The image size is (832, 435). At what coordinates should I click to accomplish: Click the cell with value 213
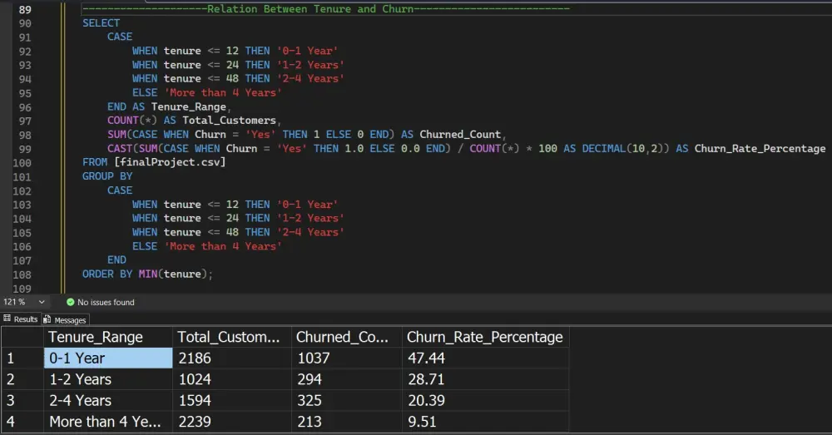(x=346, y=422)
